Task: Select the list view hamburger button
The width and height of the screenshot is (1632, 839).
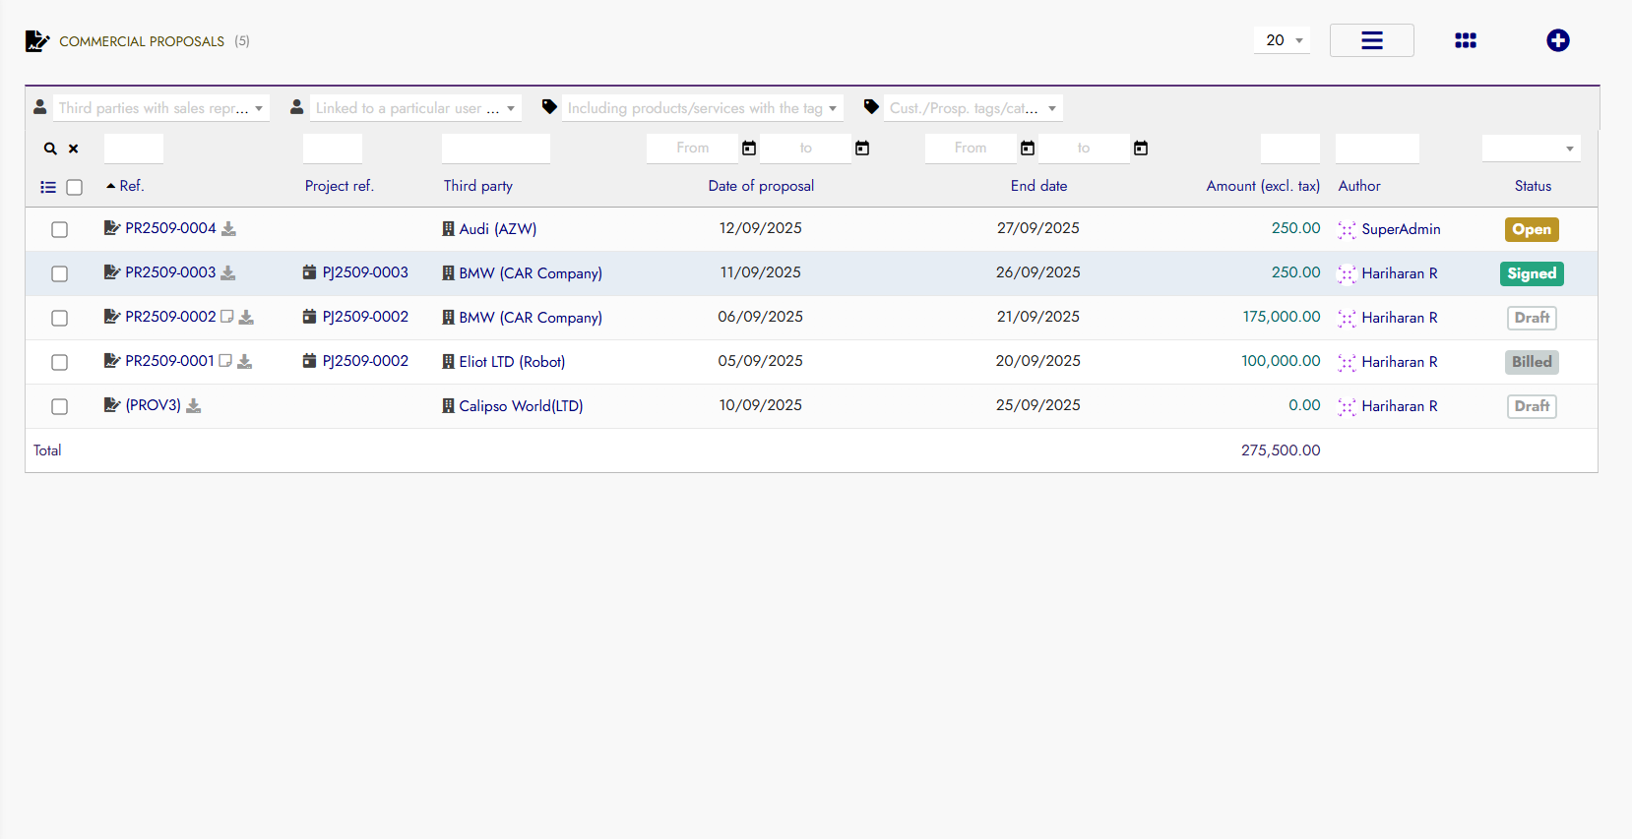Action: tap(1371, 40)
